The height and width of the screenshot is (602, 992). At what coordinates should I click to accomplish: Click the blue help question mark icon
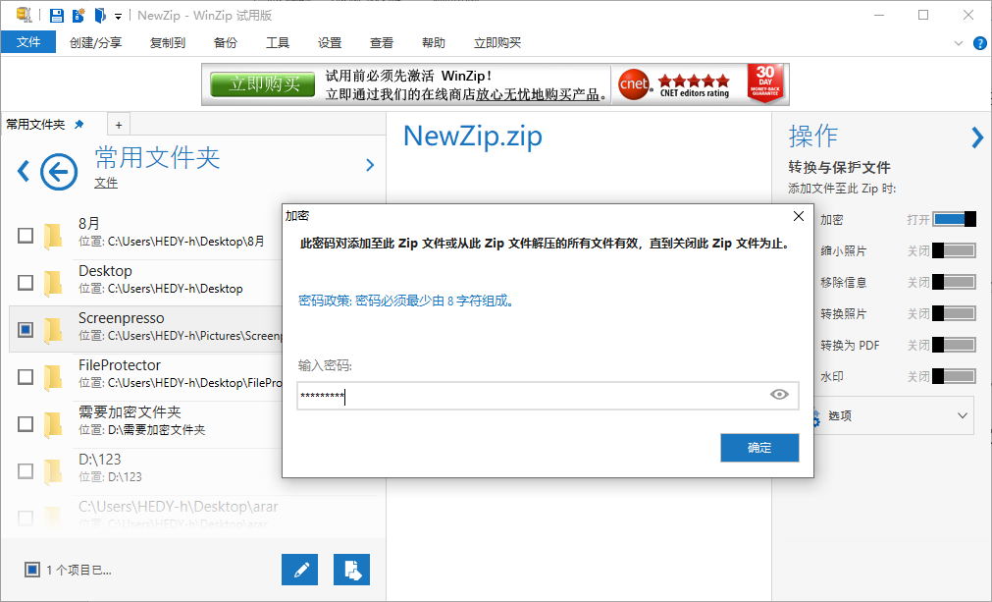[x=979, y=43]
